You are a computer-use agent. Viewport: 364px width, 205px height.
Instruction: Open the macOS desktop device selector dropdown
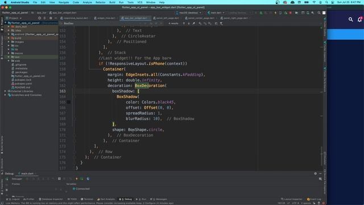click(188, 13)
